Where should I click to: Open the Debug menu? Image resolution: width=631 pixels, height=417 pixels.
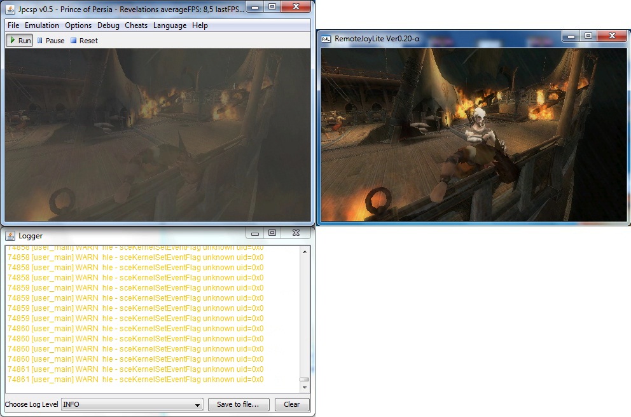click(108, 25)
